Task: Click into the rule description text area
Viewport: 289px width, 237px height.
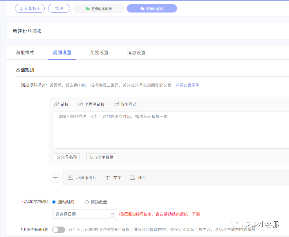Action: tap(171, 130)
